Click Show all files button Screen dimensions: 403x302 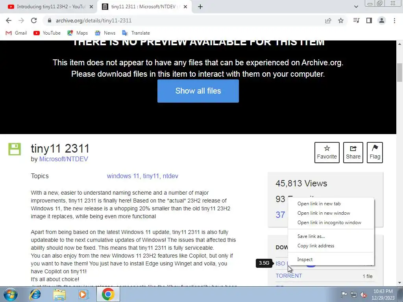[x=198, y=91]
